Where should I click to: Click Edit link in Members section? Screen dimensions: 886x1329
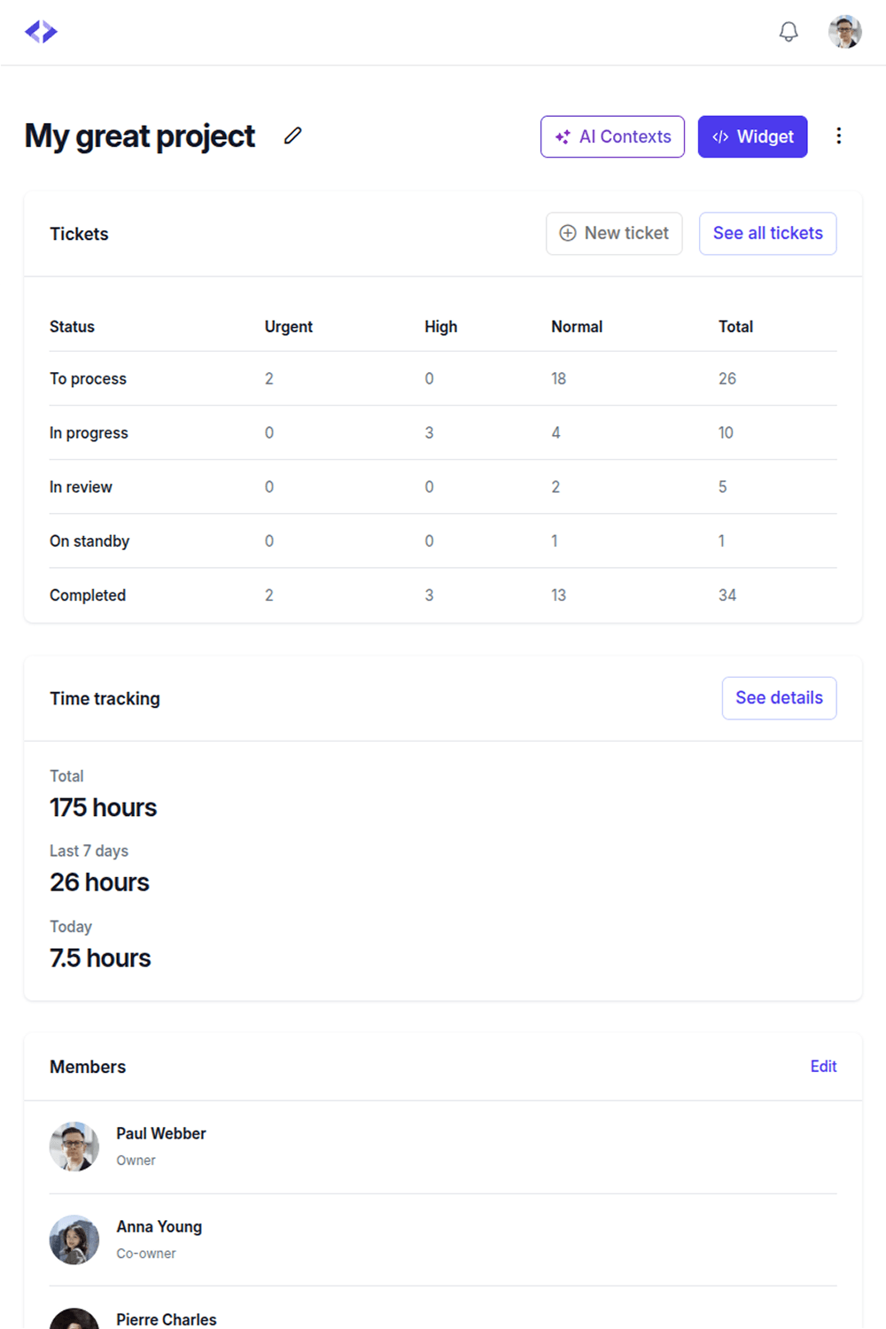(823, 1067)
